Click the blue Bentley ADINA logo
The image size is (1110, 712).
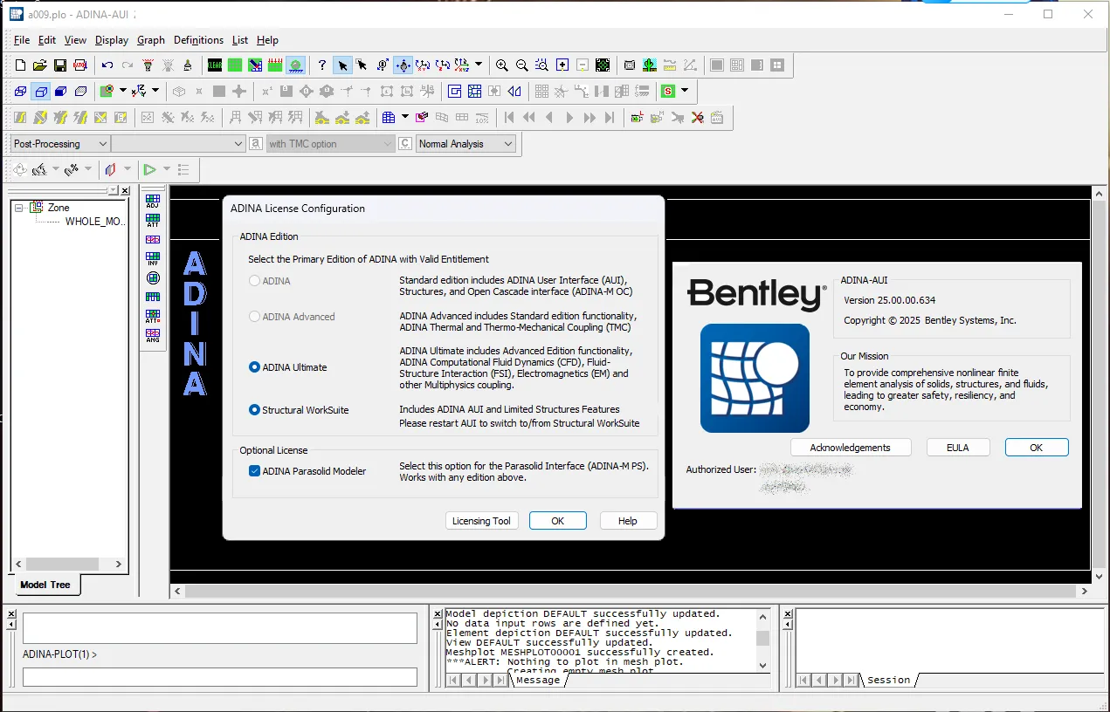pyautogui.click(x=755, y=378)
